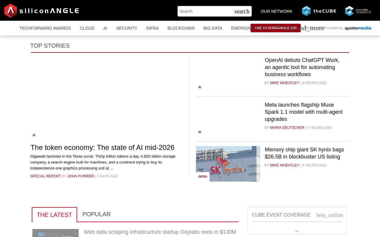Click AI tag beside Meta story
This screenshot has width=380, height=237.
click(200, 132)
